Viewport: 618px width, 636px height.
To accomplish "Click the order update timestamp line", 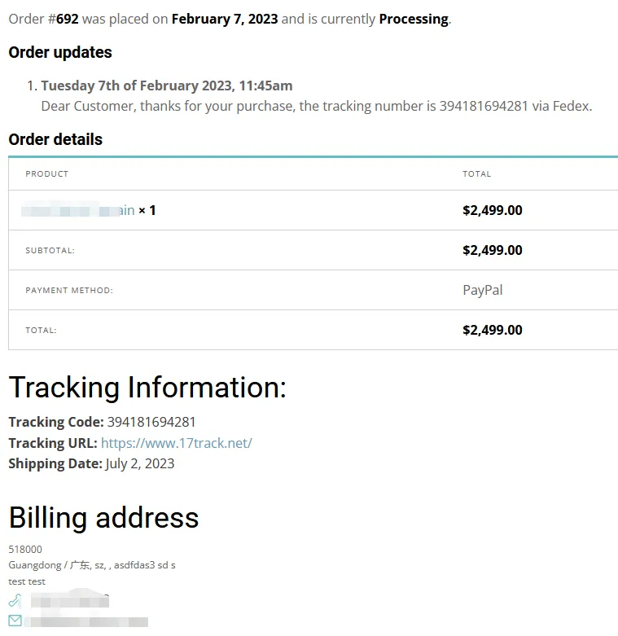I will [166, 86].
